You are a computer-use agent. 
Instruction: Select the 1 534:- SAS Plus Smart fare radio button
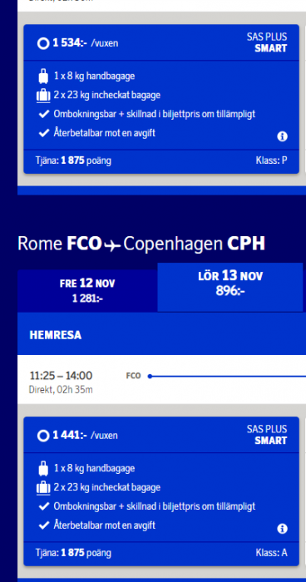point(43,44)
